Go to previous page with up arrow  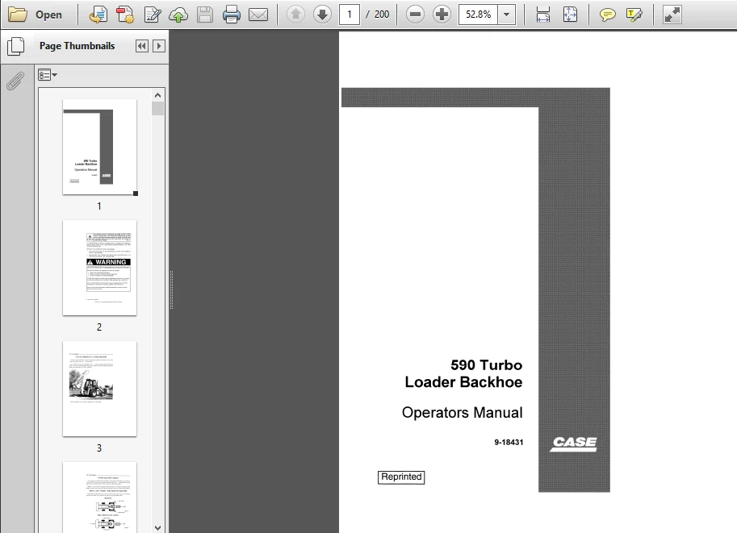295,15
